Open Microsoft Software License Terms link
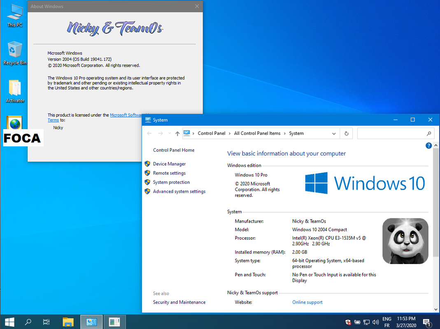Image resolution: width=440 pixels, height=329 pixels. coord(126,115)
